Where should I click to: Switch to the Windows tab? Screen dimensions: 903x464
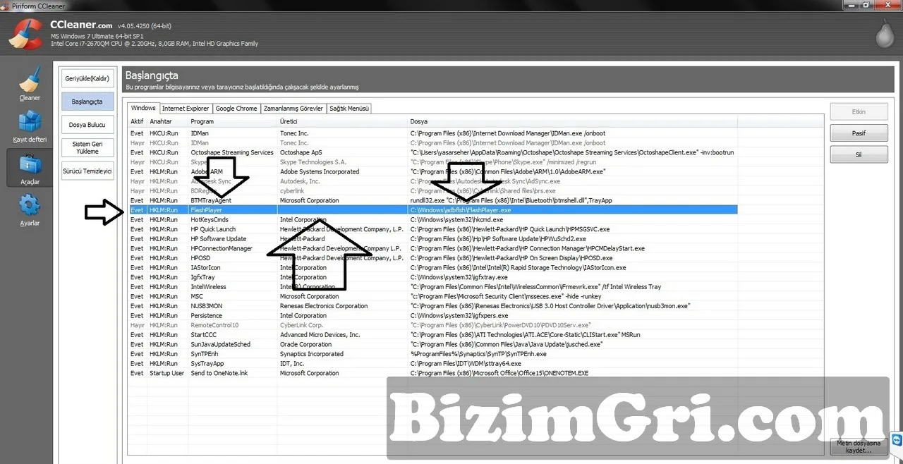pos(143,108)
